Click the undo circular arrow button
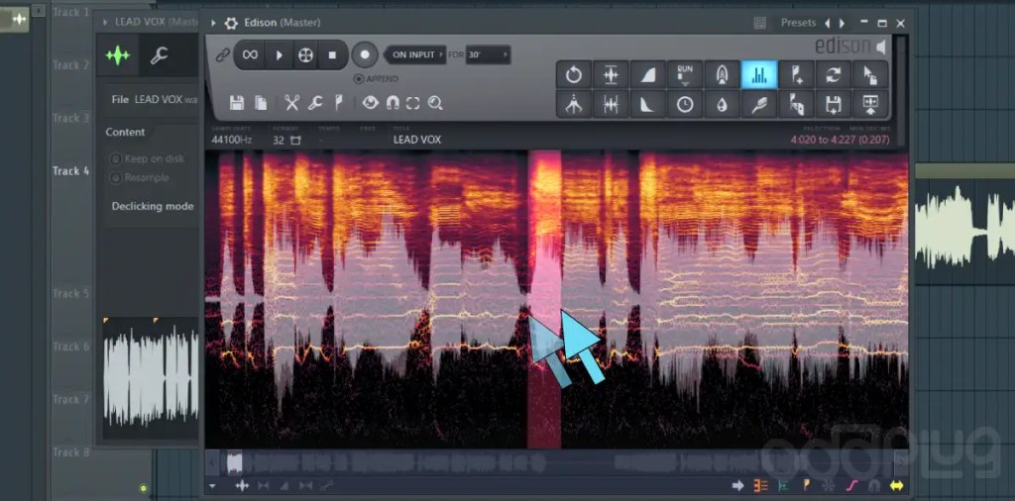Screen dimensions: 1015x501 574,75
